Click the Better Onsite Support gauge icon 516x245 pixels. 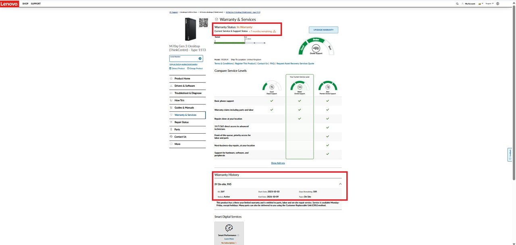click(300, 87)
